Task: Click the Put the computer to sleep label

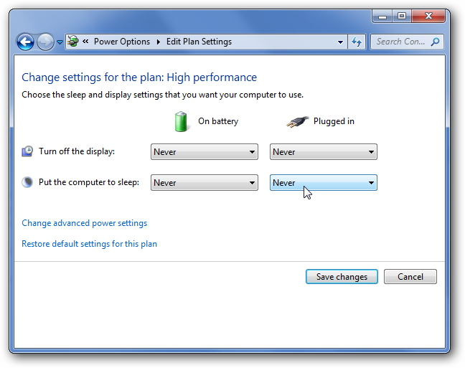Action: (89, 182)
